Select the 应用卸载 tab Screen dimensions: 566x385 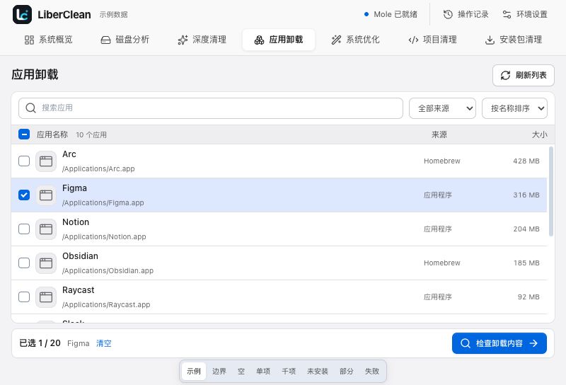[279, 40]
